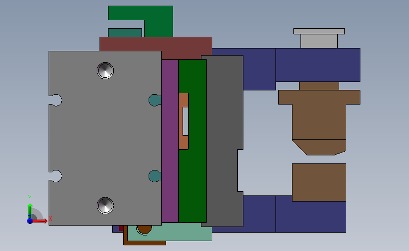409x251 pixels.
Task: Select the upper navy block beside dark grey plate
Action: tap(259, 69)
